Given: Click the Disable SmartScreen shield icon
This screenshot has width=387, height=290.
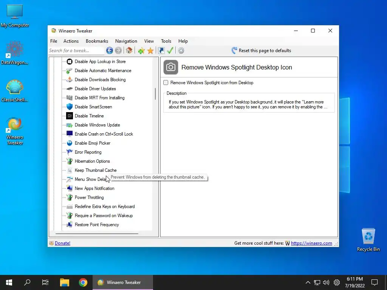Looking at the screenshot, I should (70, 107).
